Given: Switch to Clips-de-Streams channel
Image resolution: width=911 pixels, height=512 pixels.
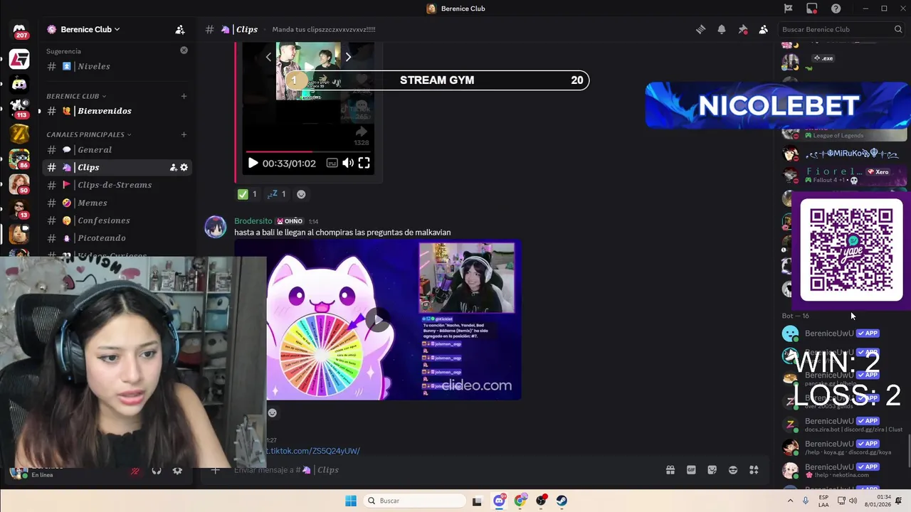Looking at the screenshot, I should (x=116, y=185).
